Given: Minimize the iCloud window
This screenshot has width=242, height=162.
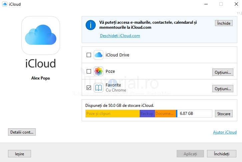Looking at the screenshot, I should [x=206, y=4].
